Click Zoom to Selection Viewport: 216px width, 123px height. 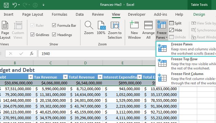[x=115, y=30]
